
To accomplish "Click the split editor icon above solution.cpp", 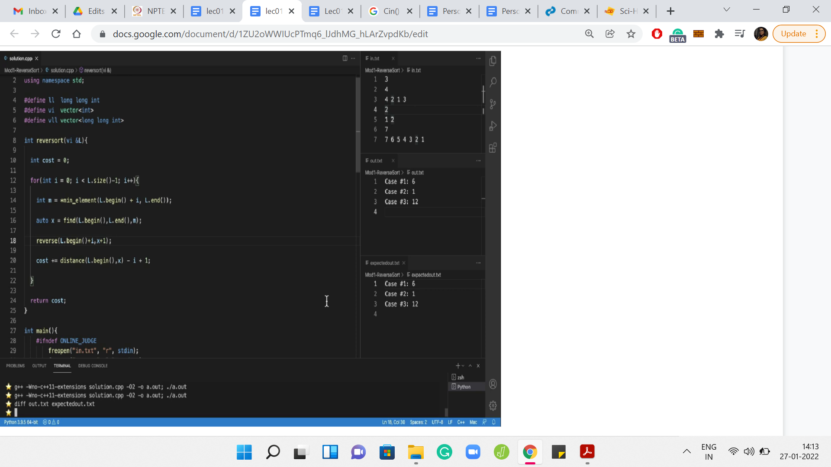I will click(x=345, y=58).
